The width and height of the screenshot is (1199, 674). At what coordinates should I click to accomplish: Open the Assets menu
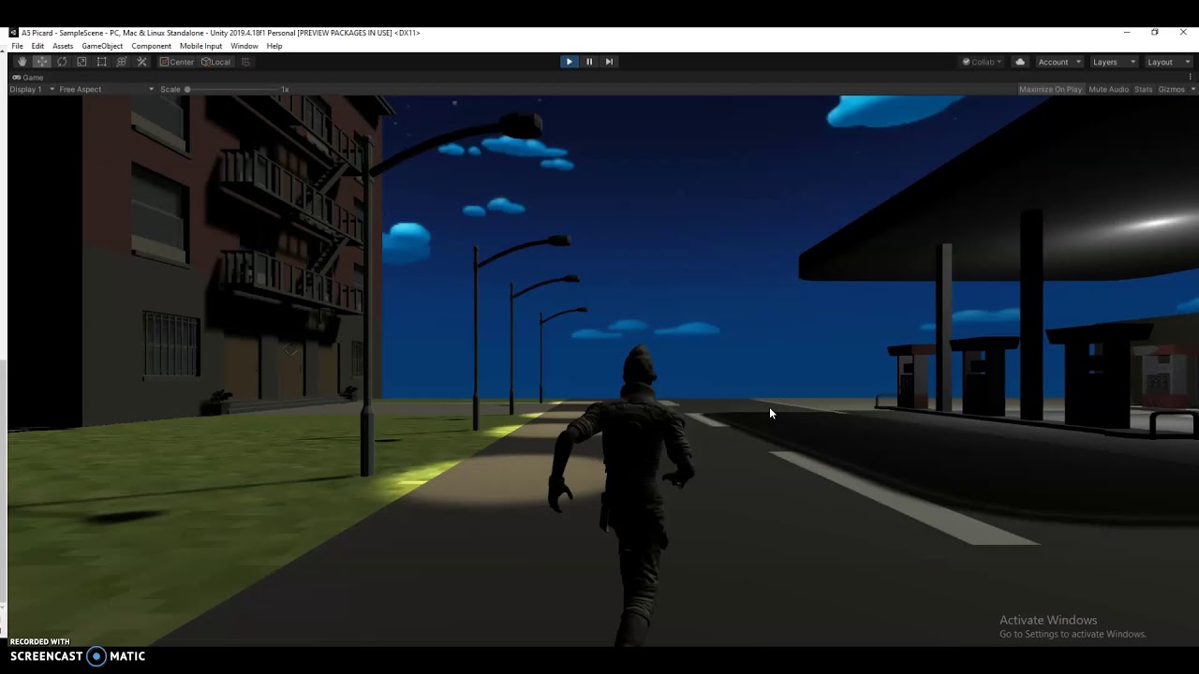(63, 46)
